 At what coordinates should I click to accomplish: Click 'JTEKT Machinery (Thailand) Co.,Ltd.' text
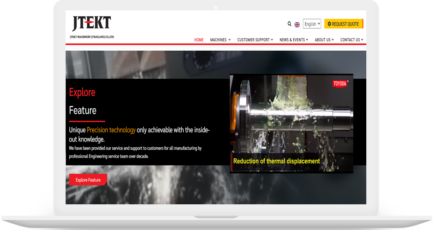coord(92,37)
